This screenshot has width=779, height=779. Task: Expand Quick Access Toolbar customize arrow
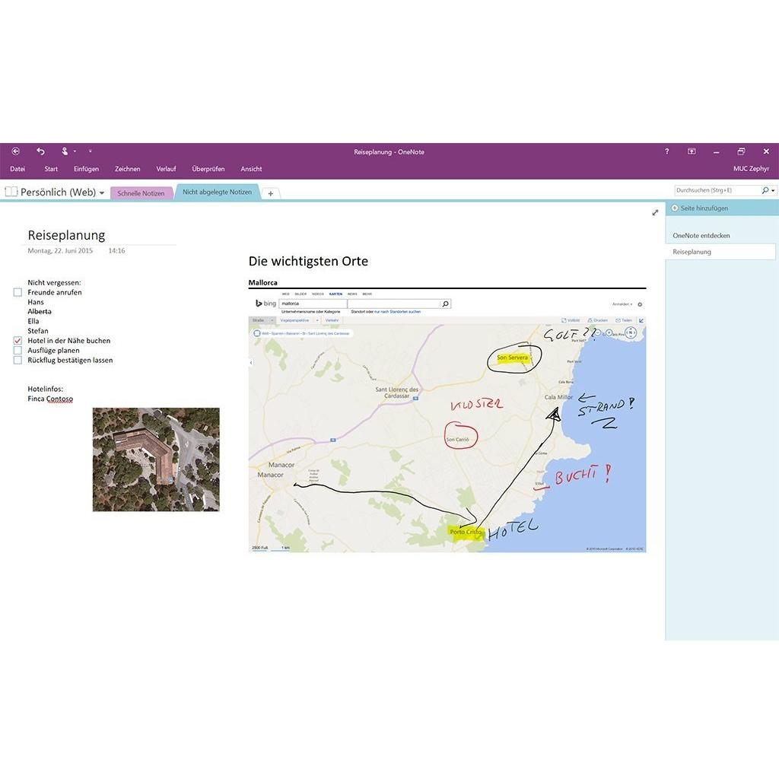[90, 151]
